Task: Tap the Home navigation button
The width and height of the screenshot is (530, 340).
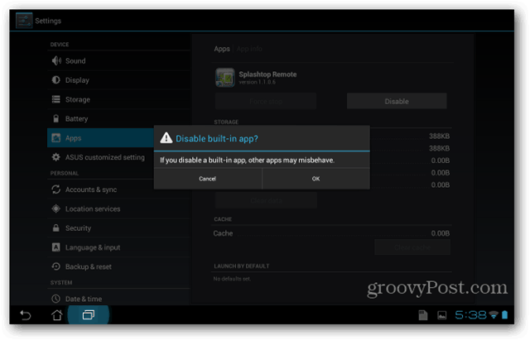Action: [x=57, y=315]
